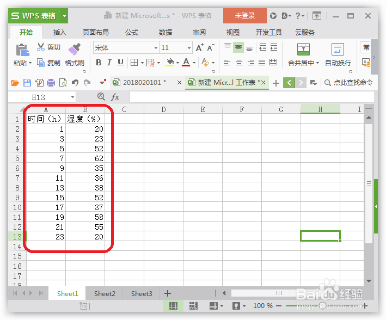
Task: Click the export to PDF icon
Action: pyautogui.click(x=39, y=83)
